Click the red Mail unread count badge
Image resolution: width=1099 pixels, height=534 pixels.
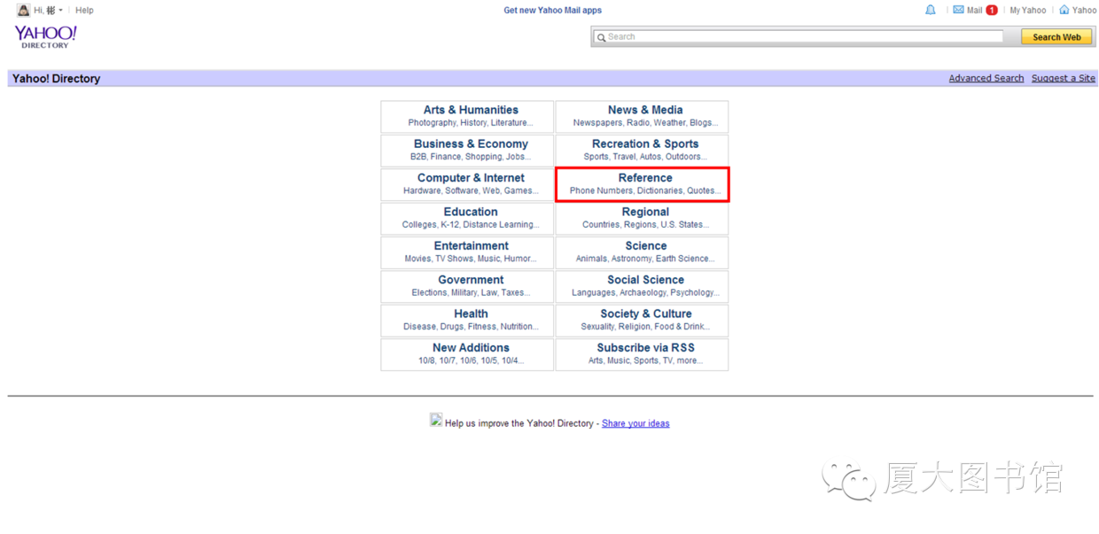[992, 11]
